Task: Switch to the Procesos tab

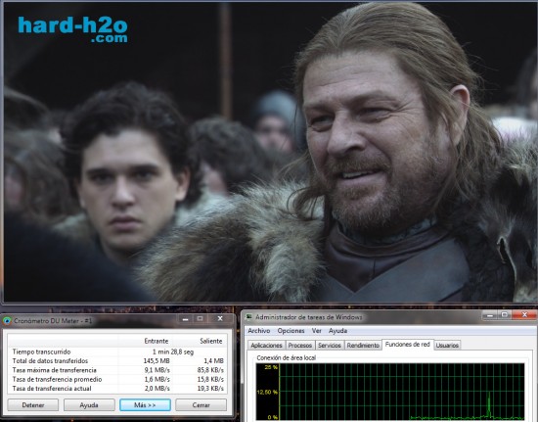Action: tap(300, 345)
